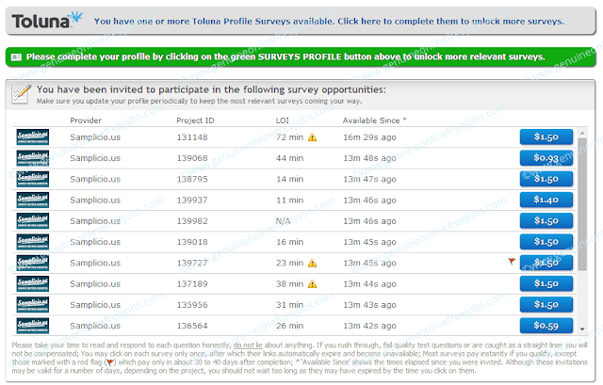Click Samplicio logo for project 139068
The image size is (603, 385).
pos(33,158)
